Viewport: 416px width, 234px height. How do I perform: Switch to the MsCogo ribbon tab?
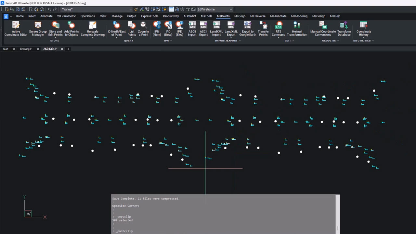point(240,16)
